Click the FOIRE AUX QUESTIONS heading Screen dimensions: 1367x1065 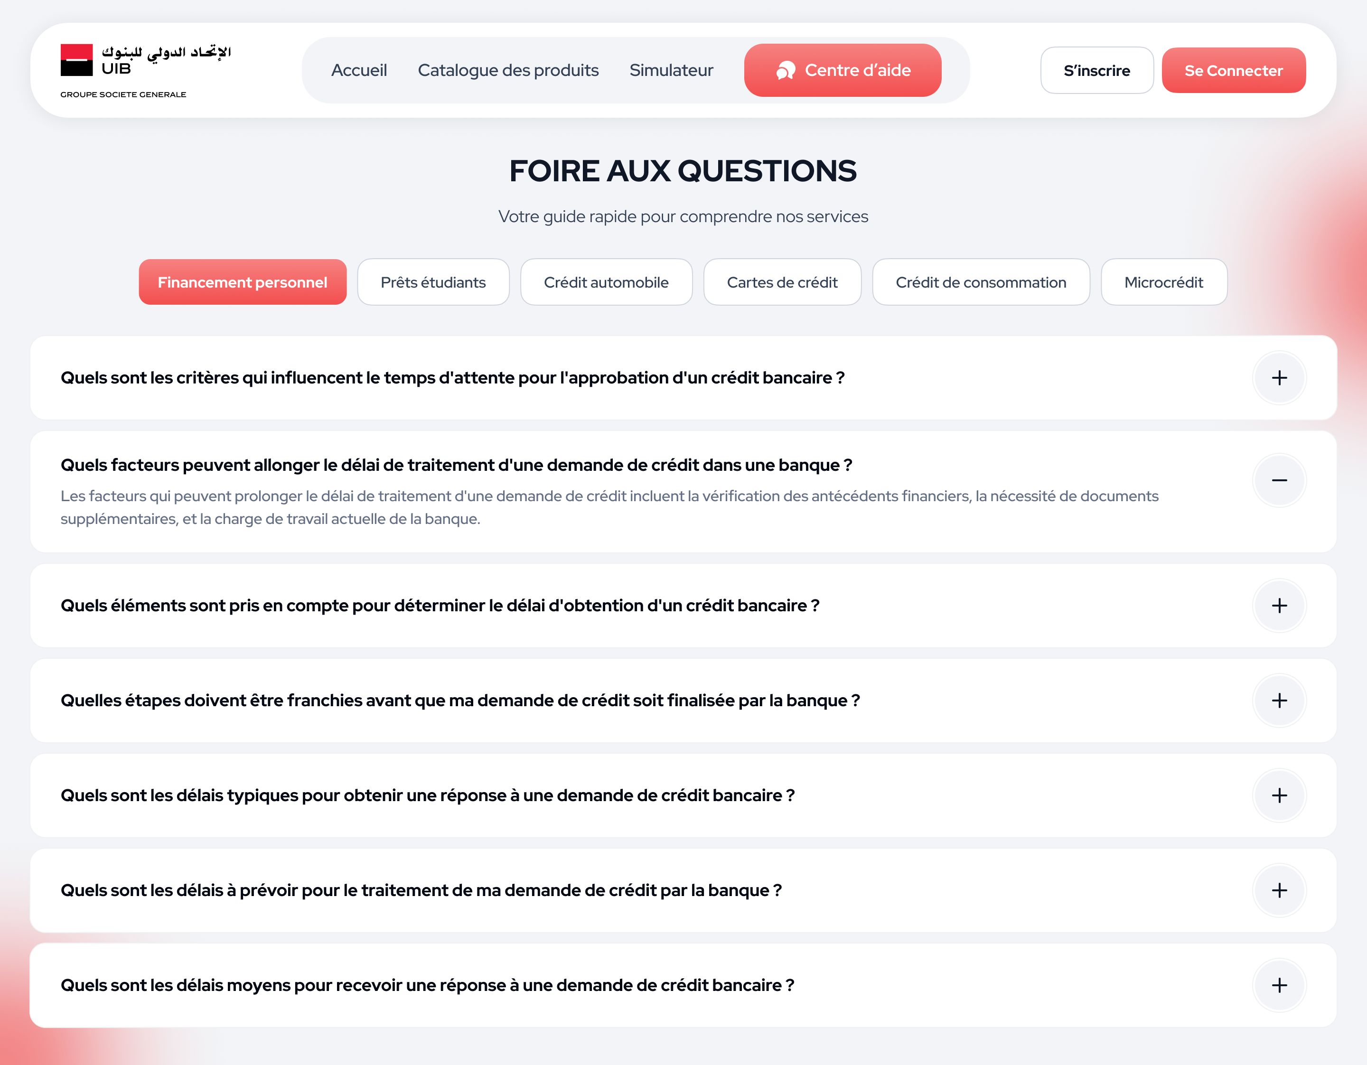coord(683,171)
